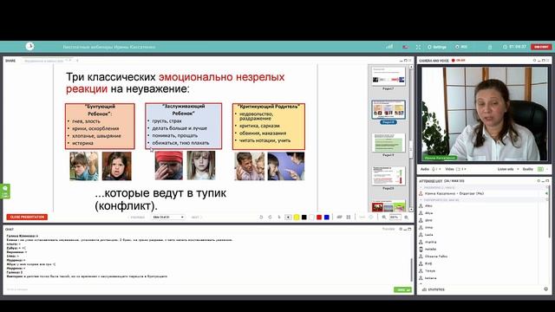Select Ирина Organizer (Me) in attendee list
This screenshot has height=312, width=555.
pos(454,193)
